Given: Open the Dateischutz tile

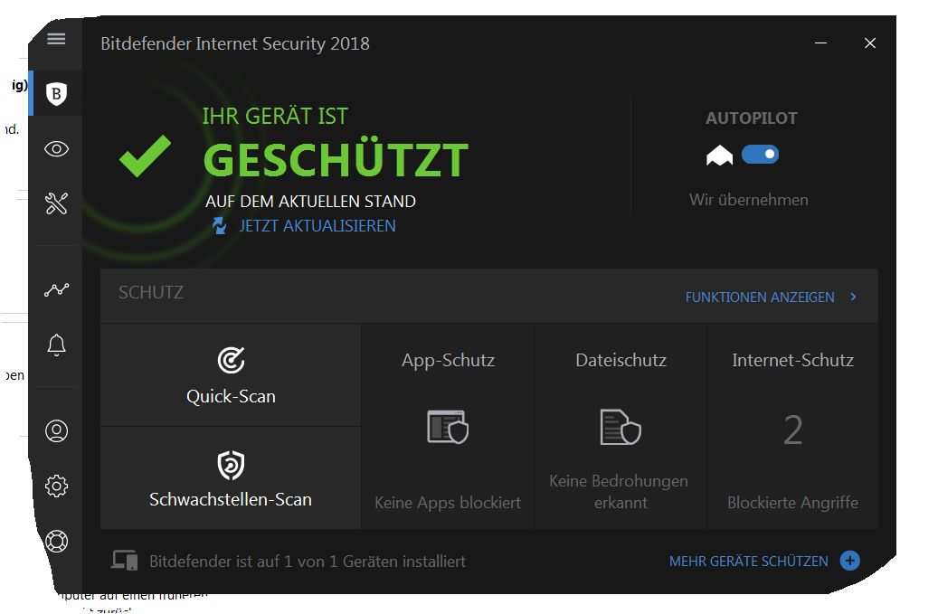Looking at the screenshot, I should tap(621, 427).
